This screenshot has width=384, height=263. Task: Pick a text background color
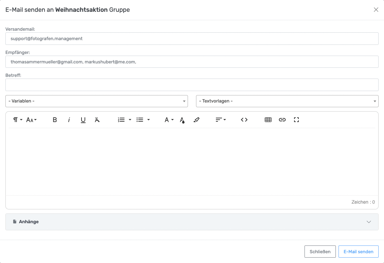point(182,120)
